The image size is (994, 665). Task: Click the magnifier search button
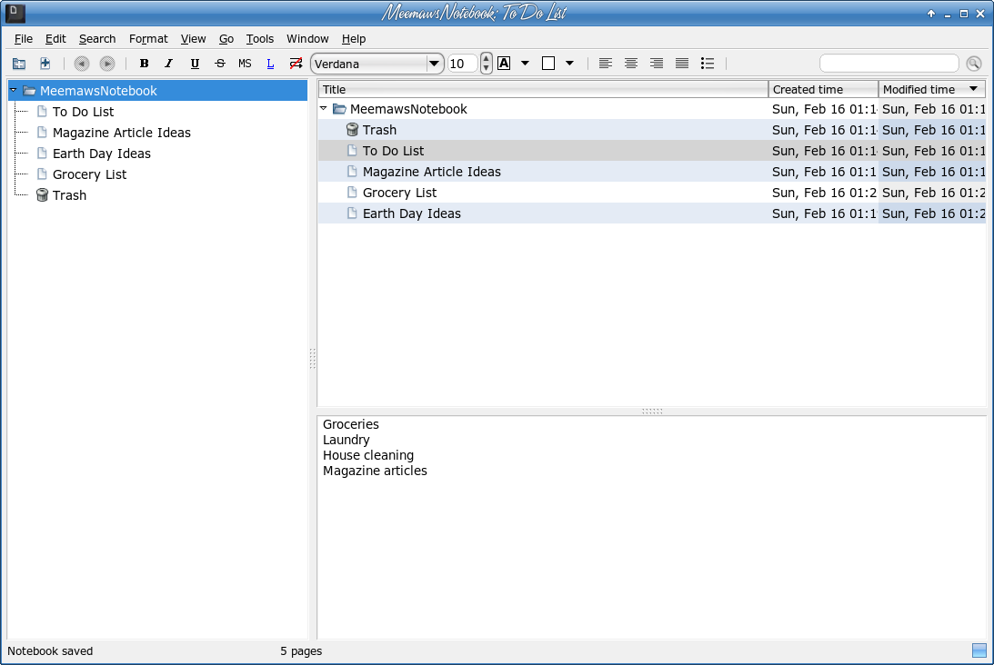coord(974,64)
